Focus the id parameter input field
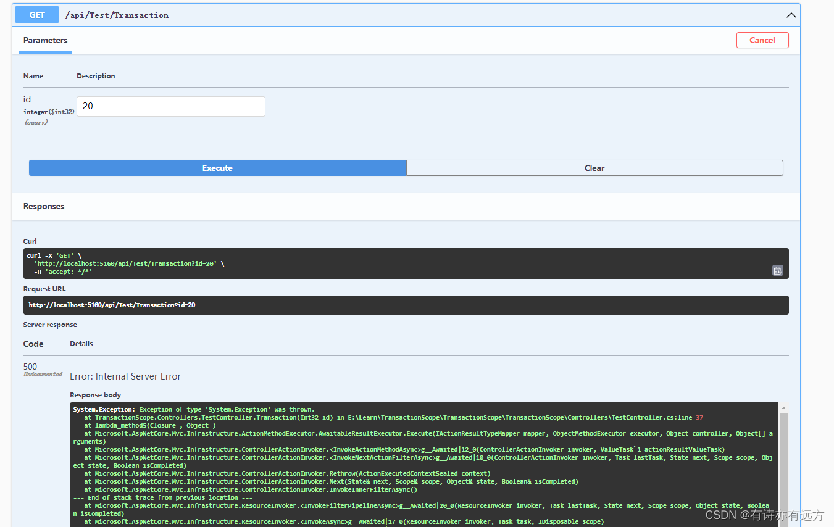The image size is (834, 527). (x=171, y=106)
